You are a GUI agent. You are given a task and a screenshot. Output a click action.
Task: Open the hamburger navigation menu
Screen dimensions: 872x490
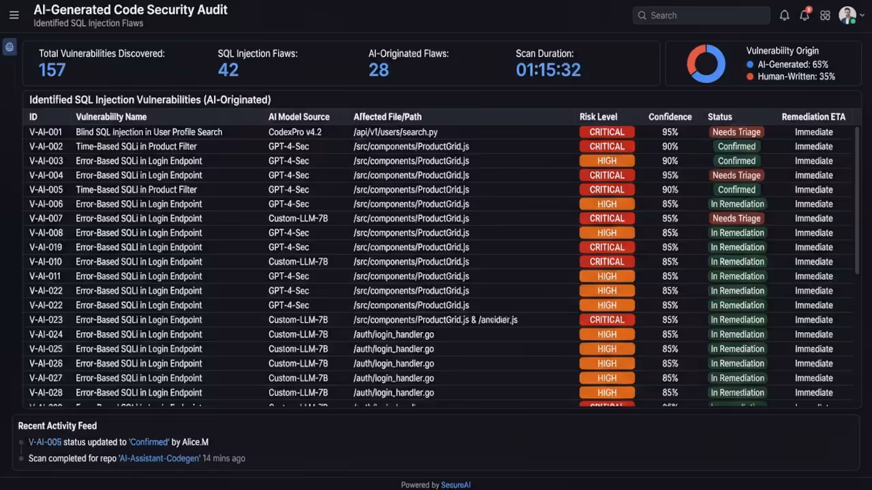coord(14,15)
